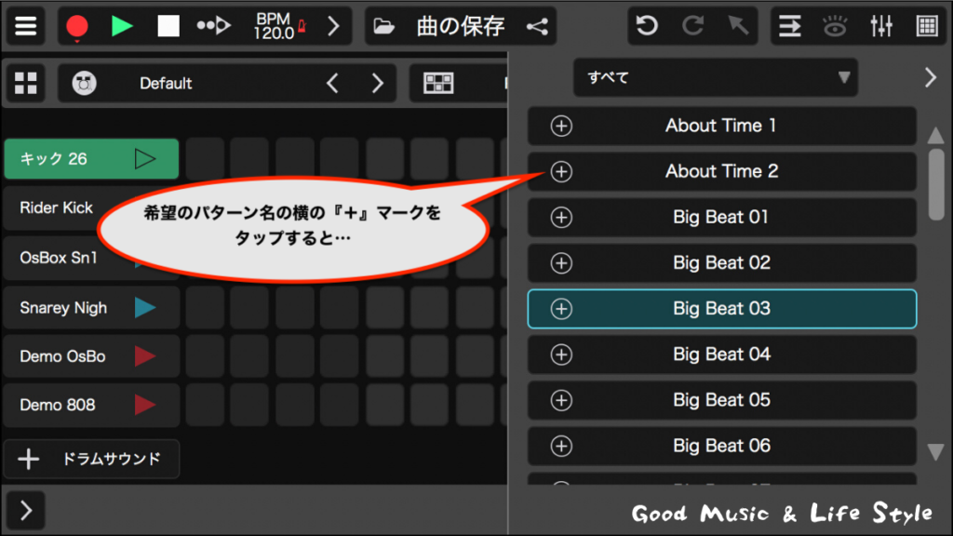
Task: Select the pointer arrow tool
Action: point(738,26)
